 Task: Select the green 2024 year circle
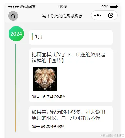pyautogui.click(x=16, y=34)
